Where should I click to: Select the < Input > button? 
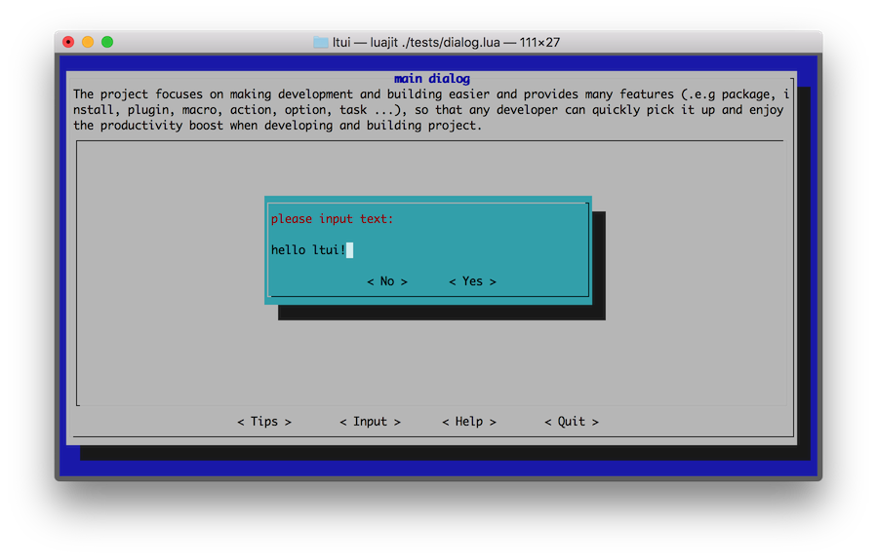point(370,422)
